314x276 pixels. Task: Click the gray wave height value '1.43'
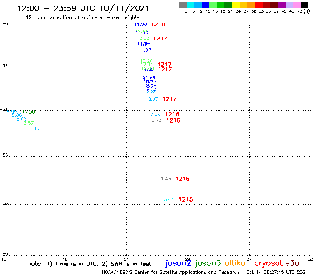click(166, 179)
